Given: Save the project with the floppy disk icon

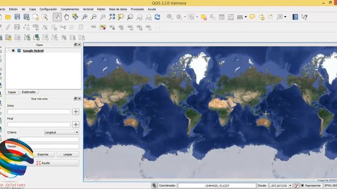Looking at the screenshot, I should point(17,17).
